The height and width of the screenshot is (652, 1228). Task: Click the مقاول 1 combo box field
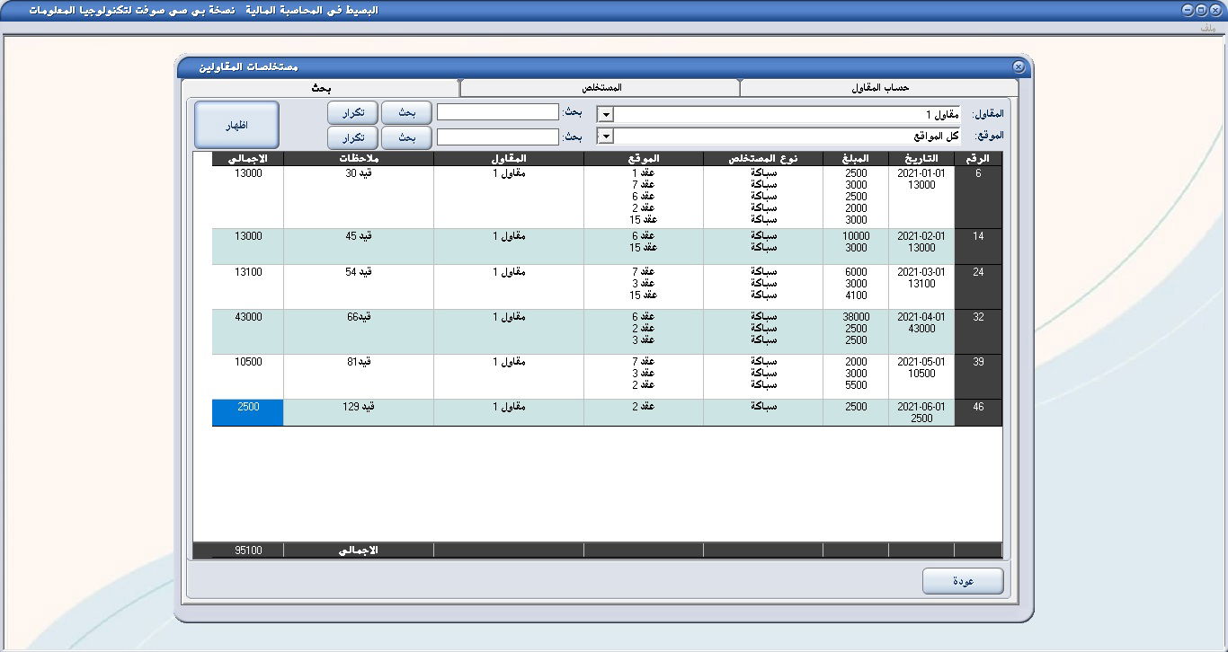tap(787, 115)
